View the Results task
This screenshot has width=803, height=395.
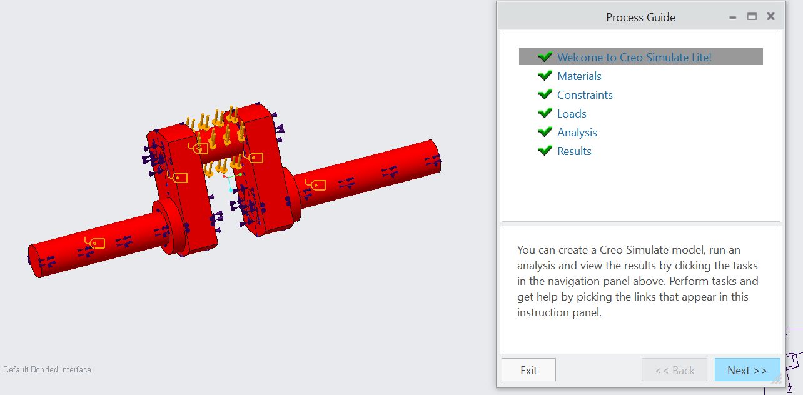point(574,151)
